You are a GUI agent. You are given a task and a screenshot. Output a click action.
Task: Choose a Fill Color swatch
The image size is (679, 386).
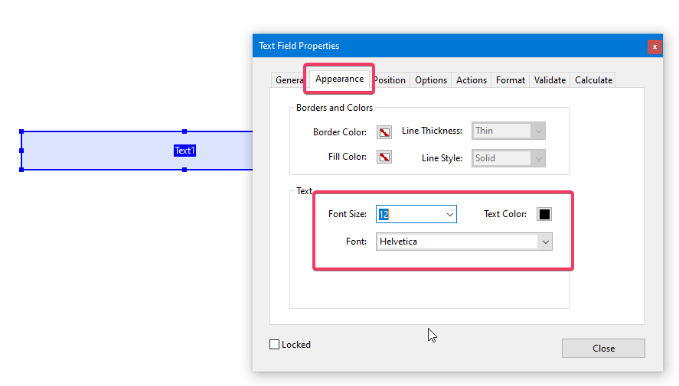click(x=384, y=157)
